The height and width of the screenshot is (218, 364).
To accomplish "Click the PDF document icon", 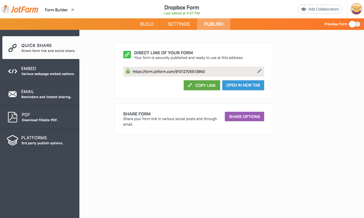I will (x=12, y=117).
